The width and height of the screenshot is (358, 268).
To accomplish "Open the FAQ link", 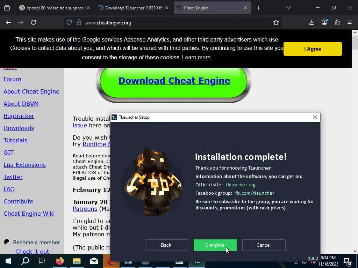I will (9, 189).
